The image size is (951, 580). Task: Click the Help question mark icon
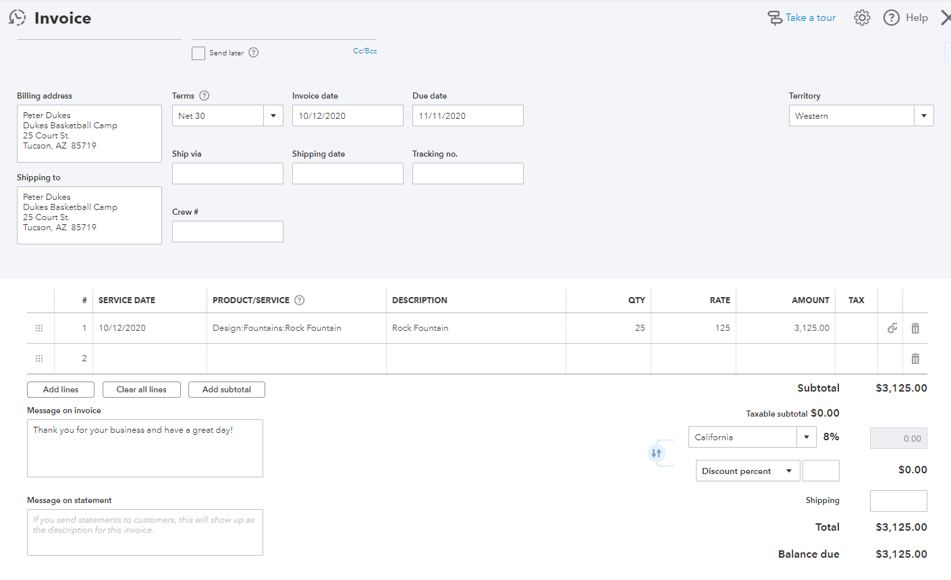pyautogui.click(x=892, y=18)
